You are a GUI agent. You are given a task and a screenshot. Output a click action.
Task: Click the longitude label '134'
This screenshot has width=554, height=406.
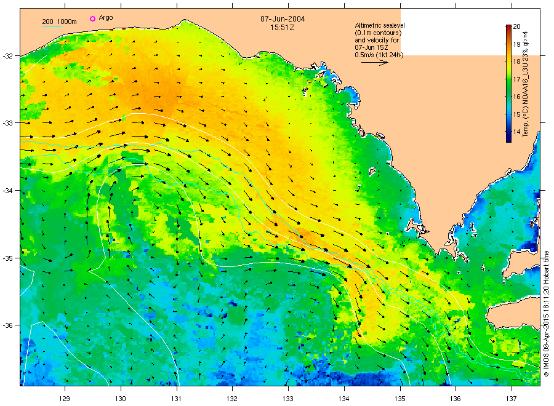pyautogui.click(x=343, y=399)
